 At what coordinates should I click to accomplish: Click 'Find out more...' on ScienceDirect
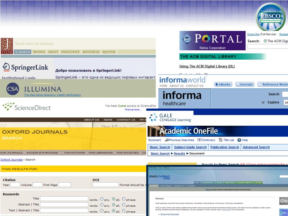(133, 110)
